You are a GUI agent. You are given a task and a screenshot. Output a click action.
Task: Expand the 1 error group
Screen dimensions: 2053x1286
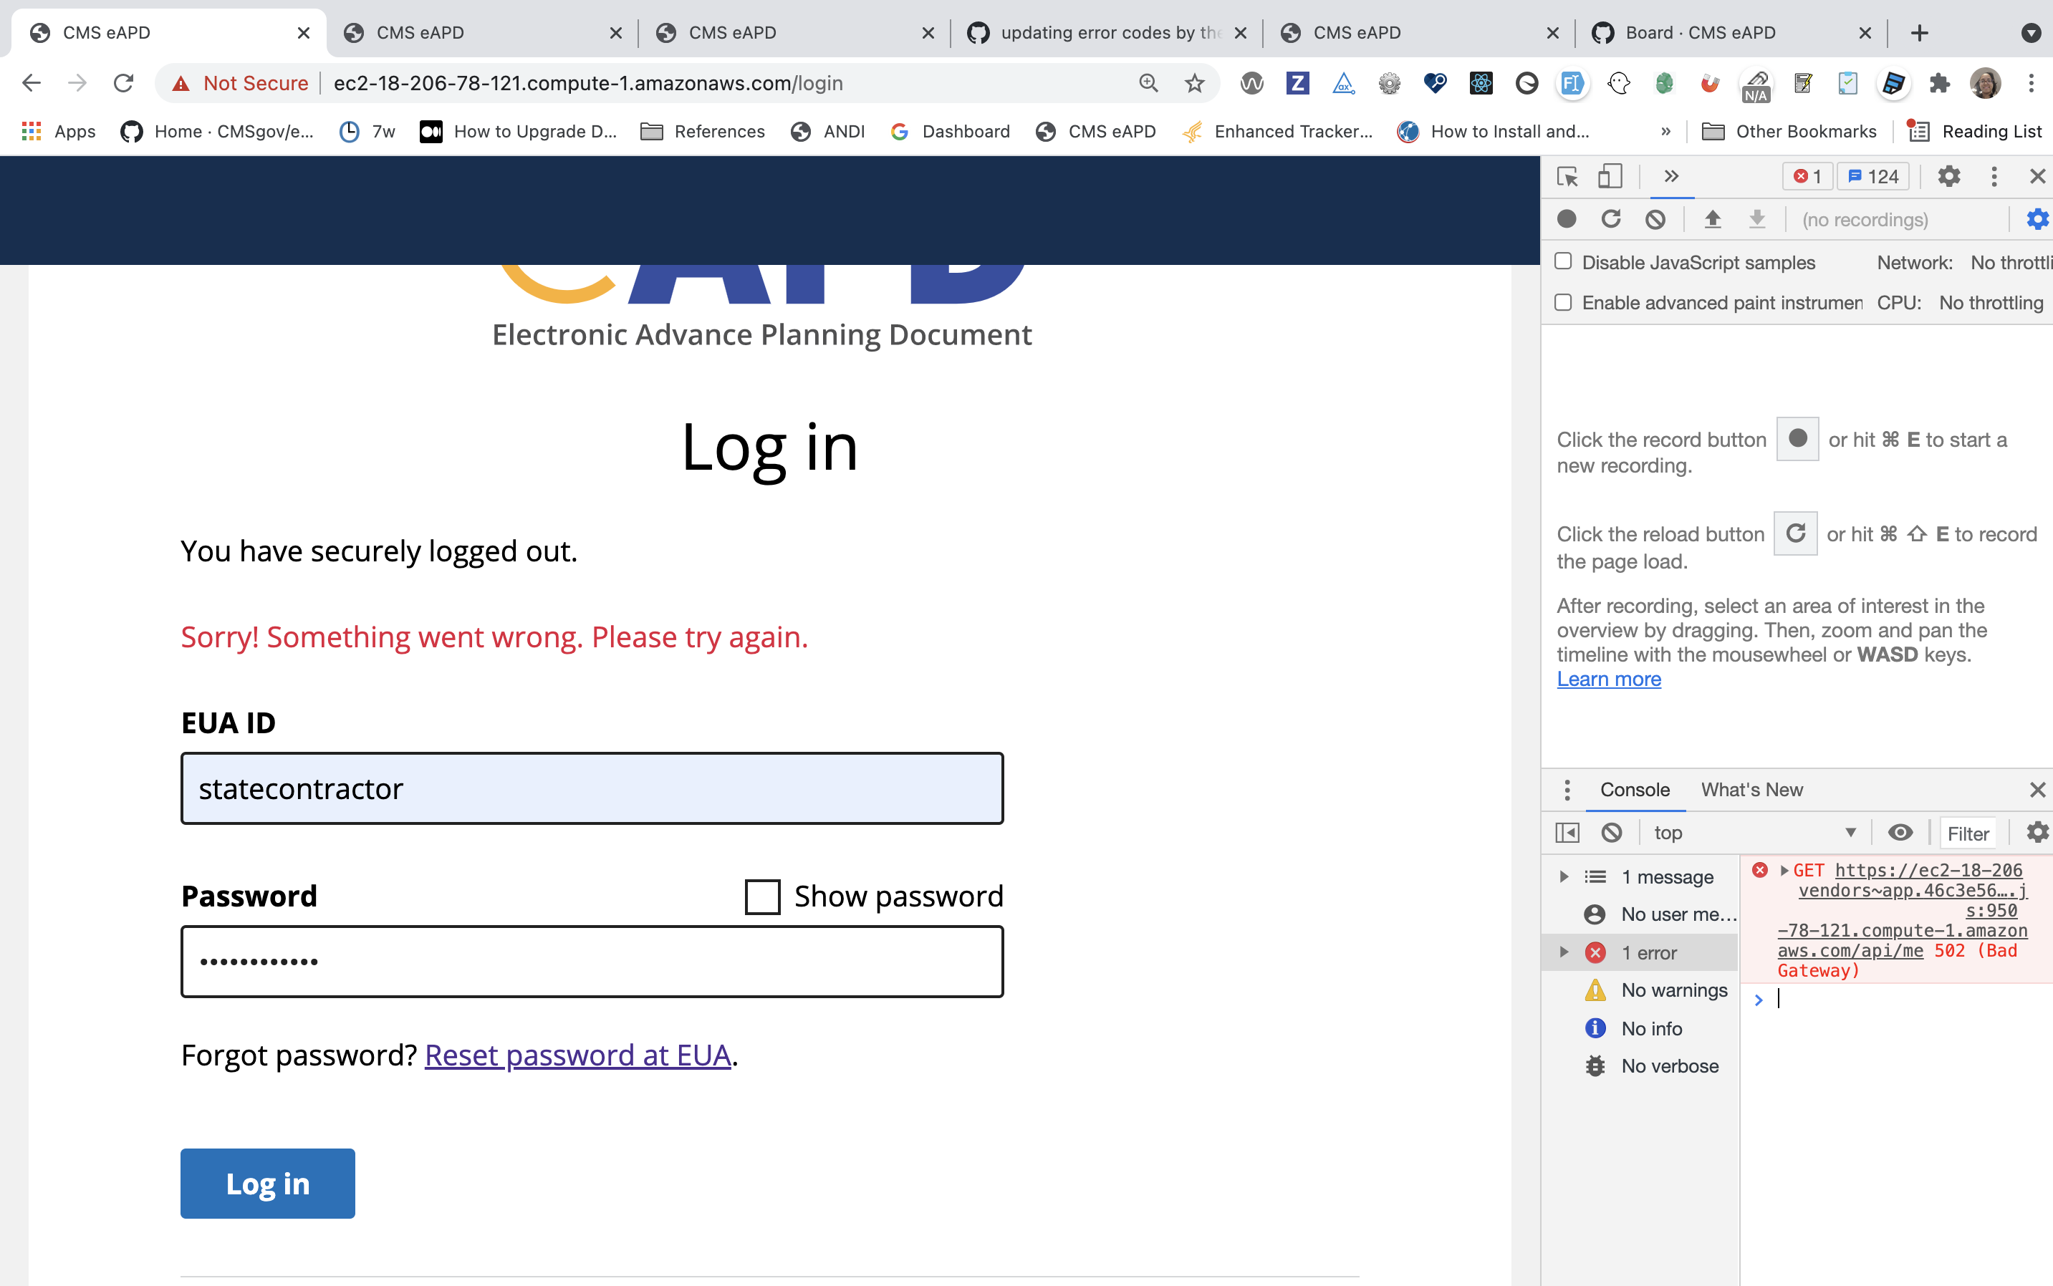pos(1564,952)
